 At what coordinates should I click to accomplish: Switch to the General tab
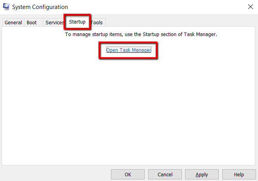tap(13, 22)
